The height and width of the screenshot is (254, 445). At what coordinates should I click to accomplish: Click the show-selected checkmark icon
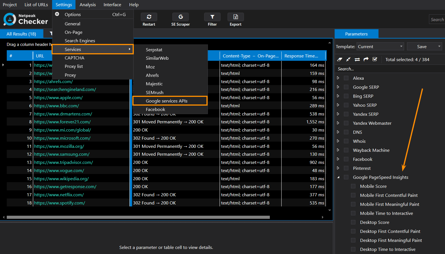pos(375,59)
